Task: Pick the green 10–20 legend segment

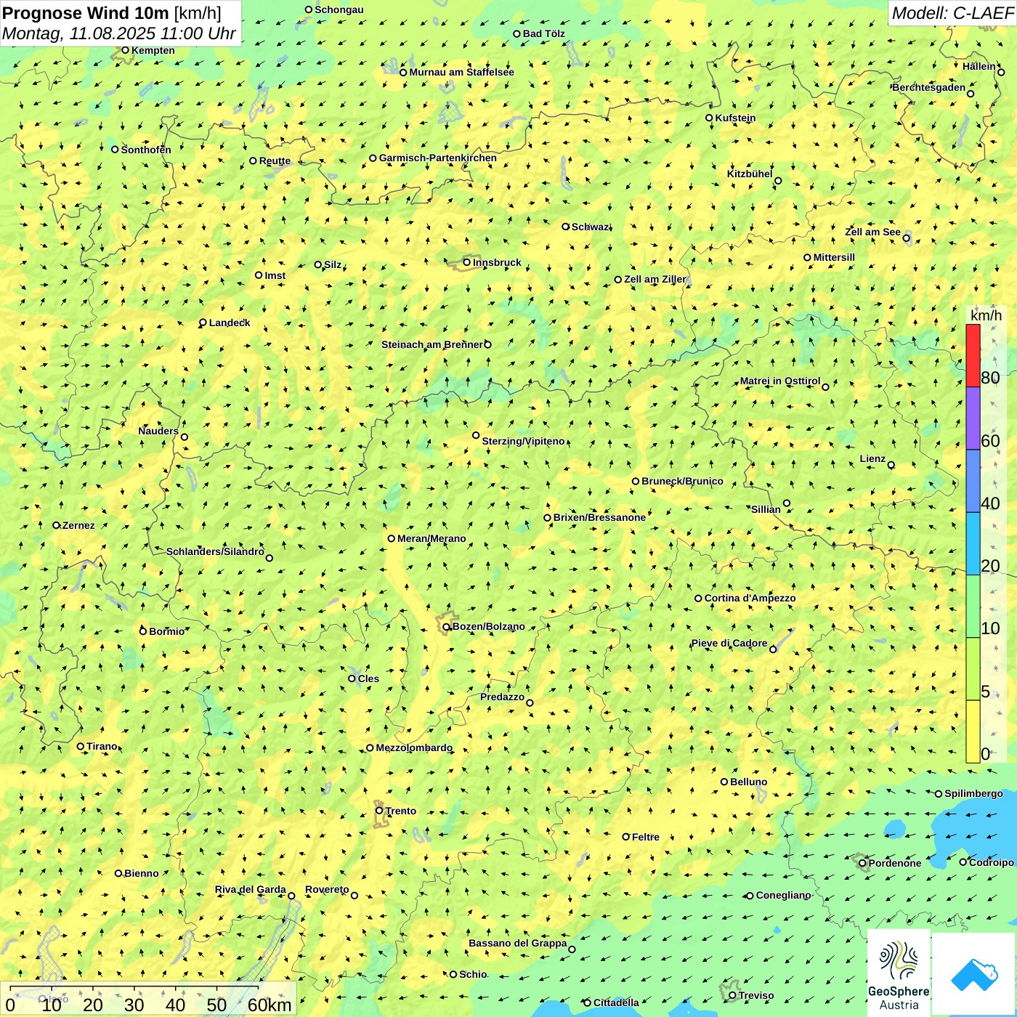Action: point(973,606)
